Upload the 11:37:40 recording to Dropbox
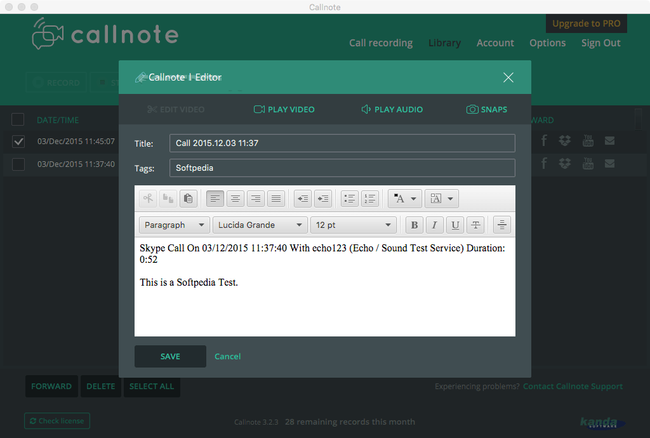650x438 pixels. pyautogui.click(x=564, y=164)
